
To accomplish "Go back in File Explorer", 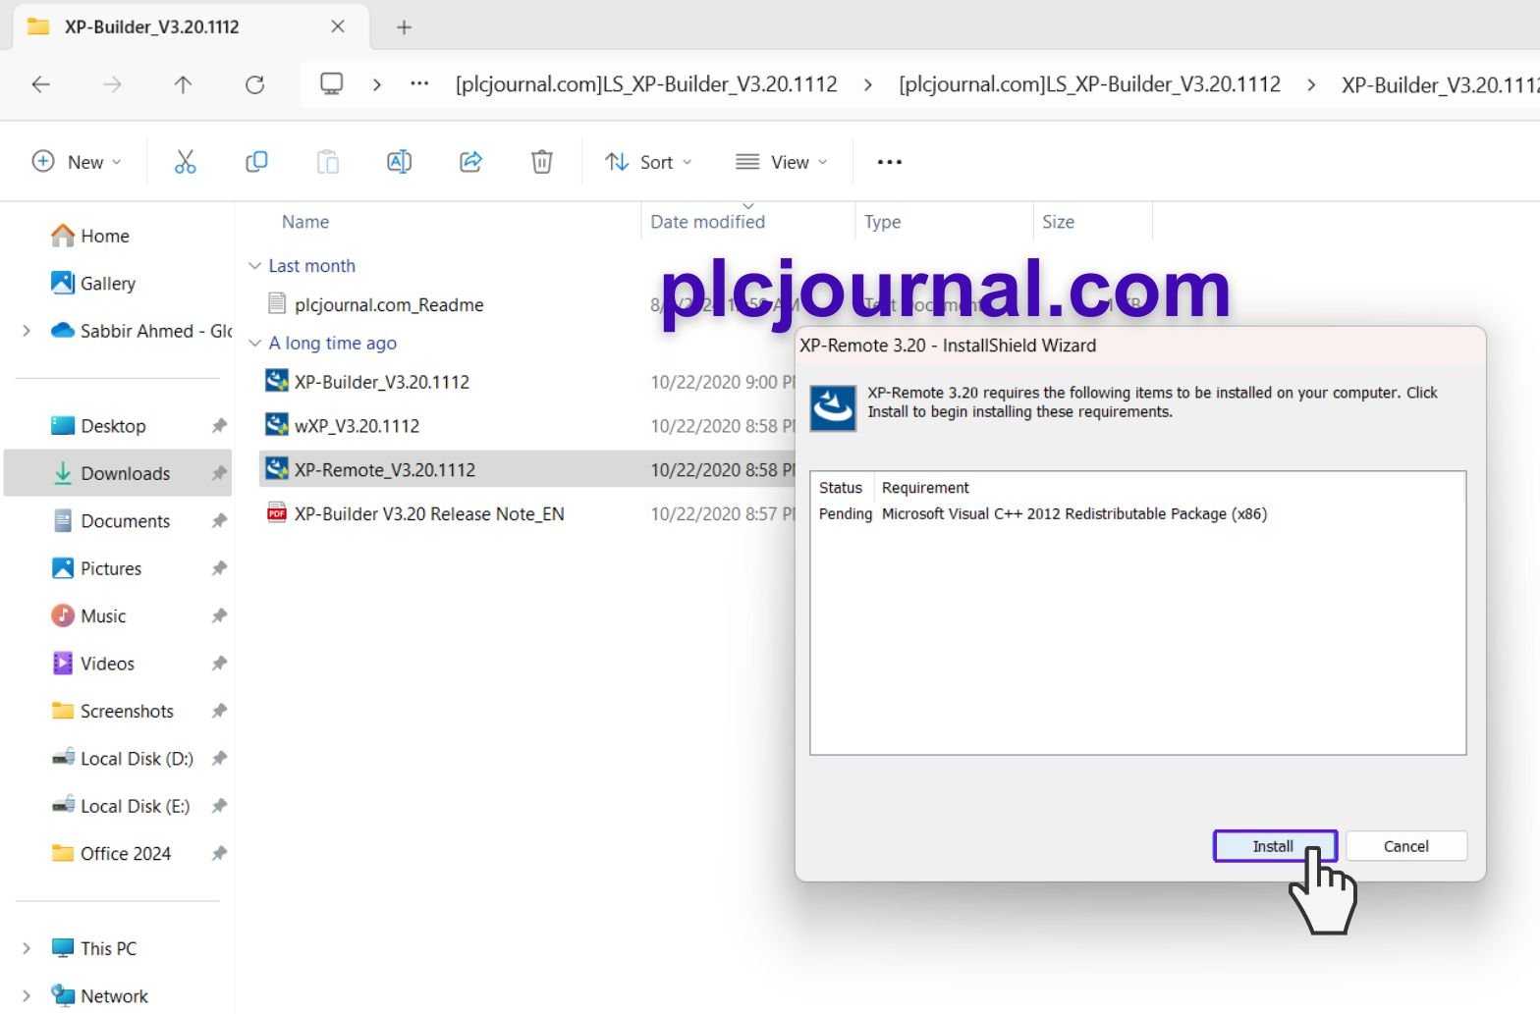I will (41, 84).
